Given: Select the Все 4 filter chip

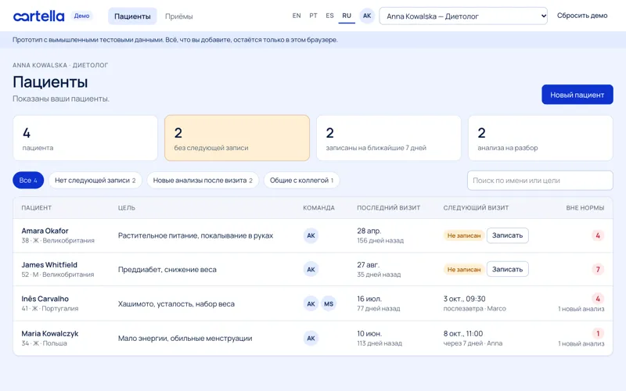Looking at the screenshot, I should click(x=28, y=181).
